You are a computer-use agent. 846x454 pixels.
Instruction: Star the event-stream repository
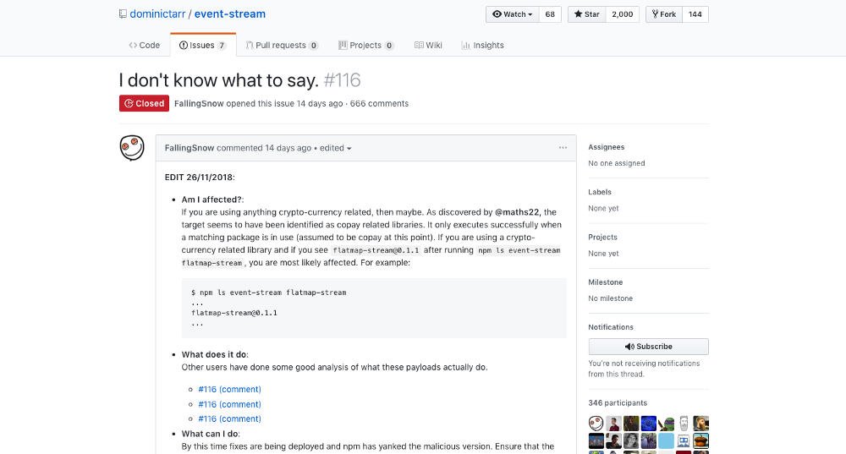(x=586, y=14)
